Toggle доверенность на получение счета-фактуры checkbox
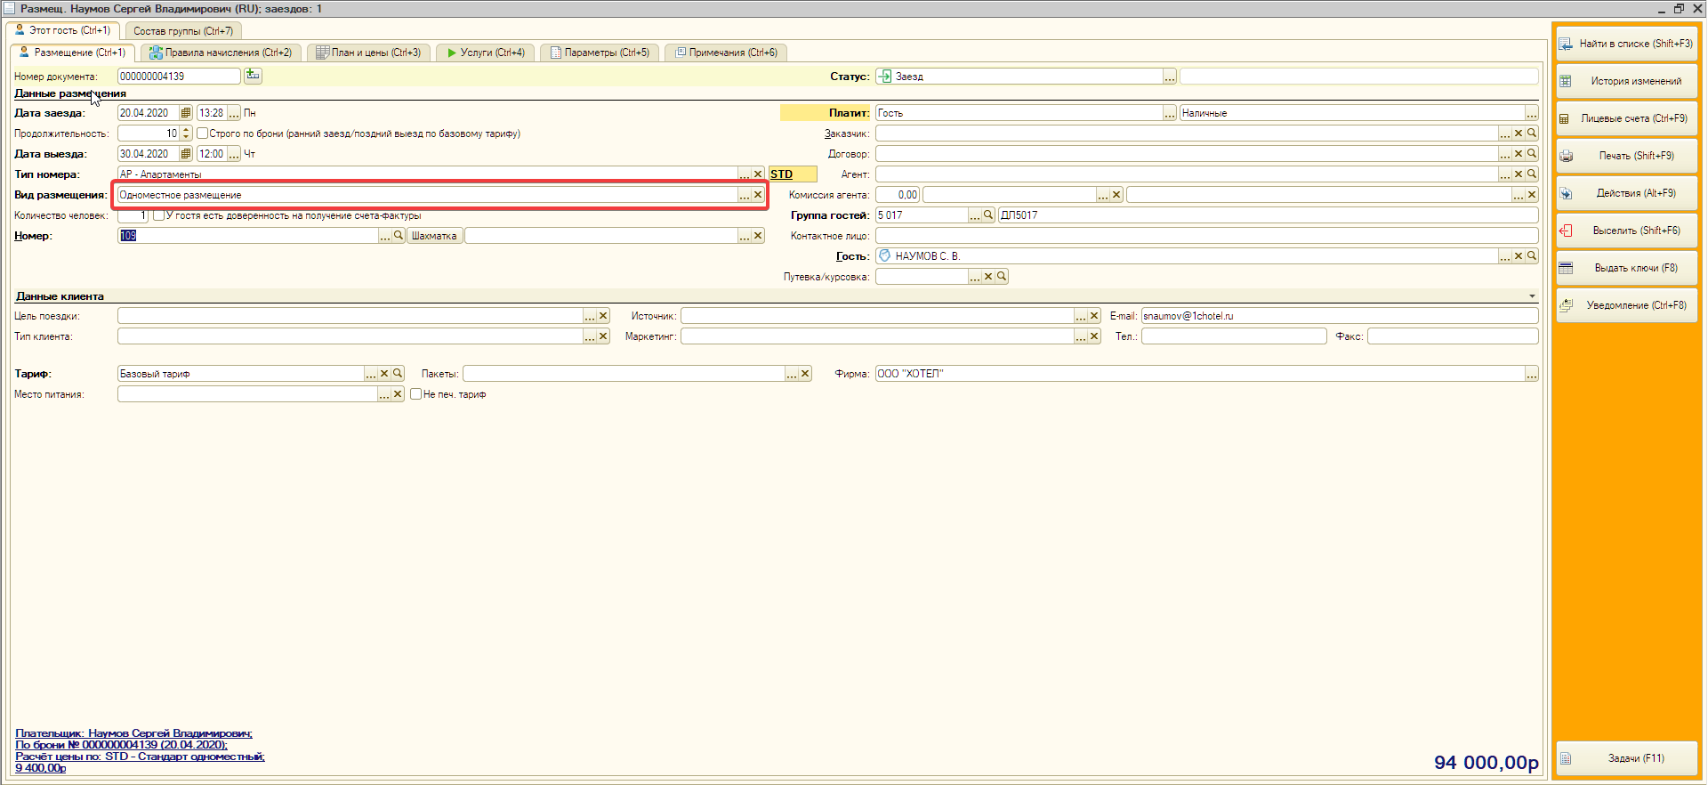Viewport: 1708px width, 785px height. (x=159, y=215)
